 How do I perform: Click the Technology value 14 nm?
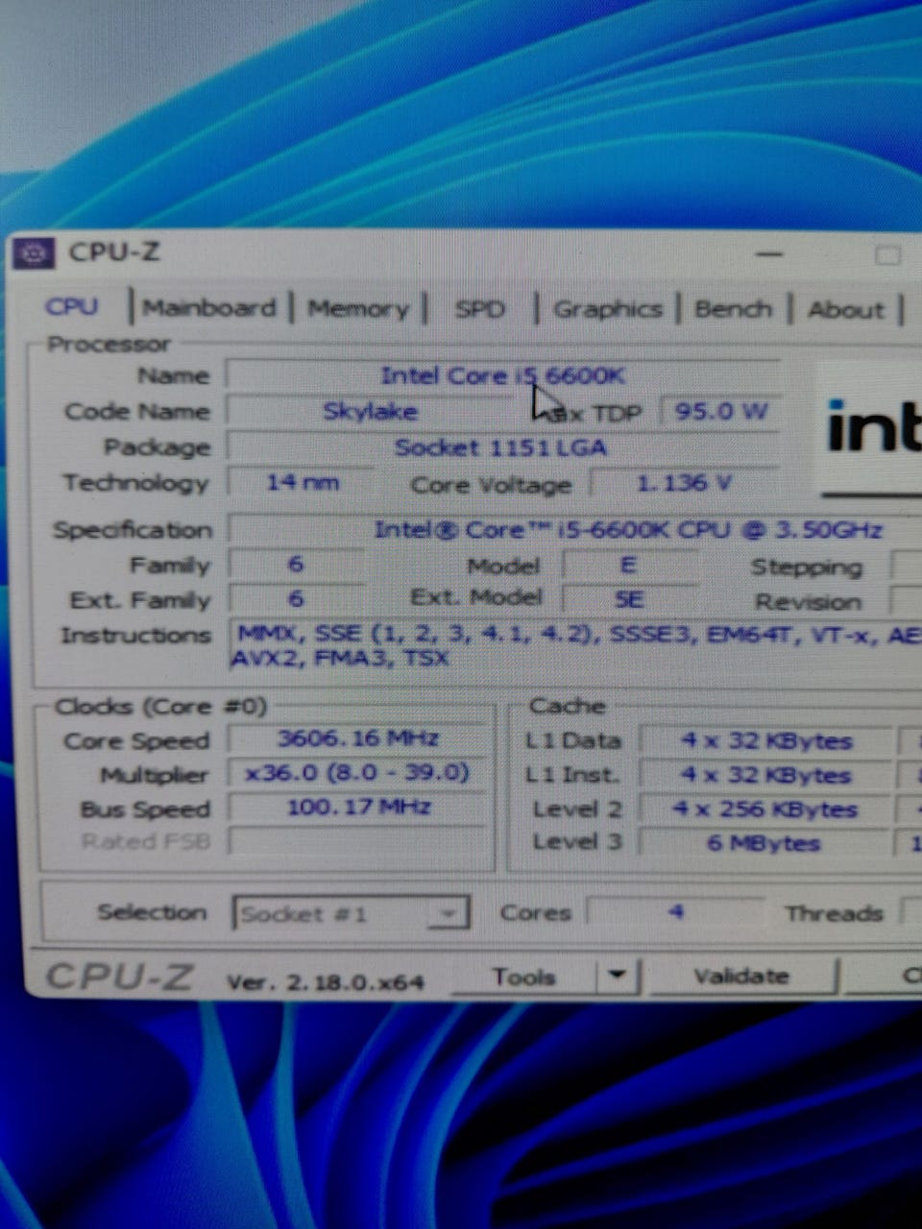pyautogui.click(x=303, y=482)
